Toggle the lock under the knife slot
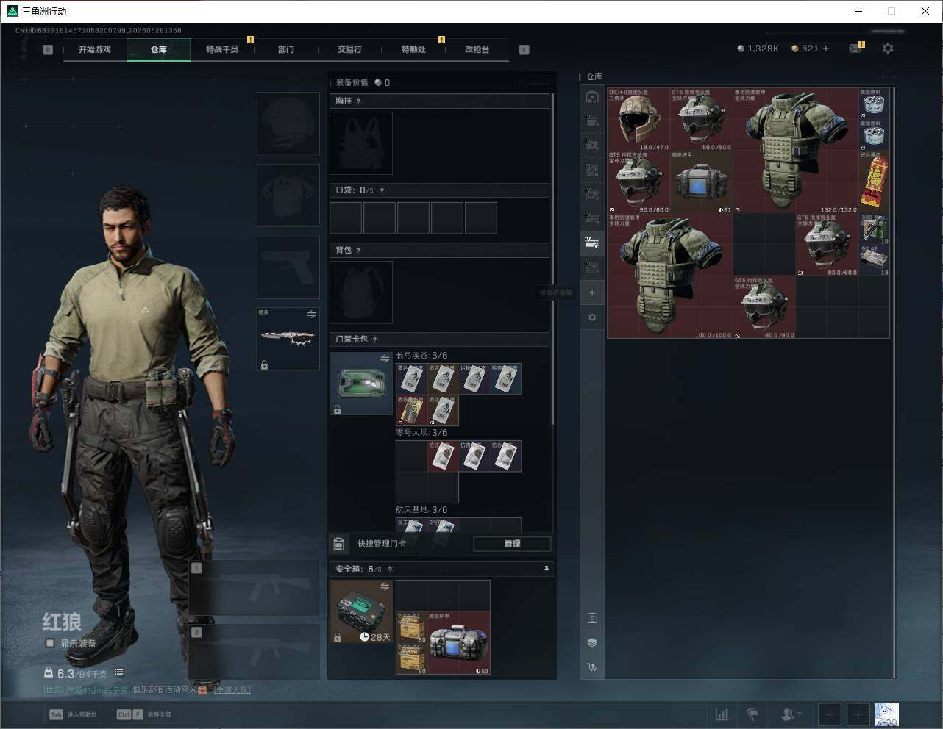 [264, 364]
